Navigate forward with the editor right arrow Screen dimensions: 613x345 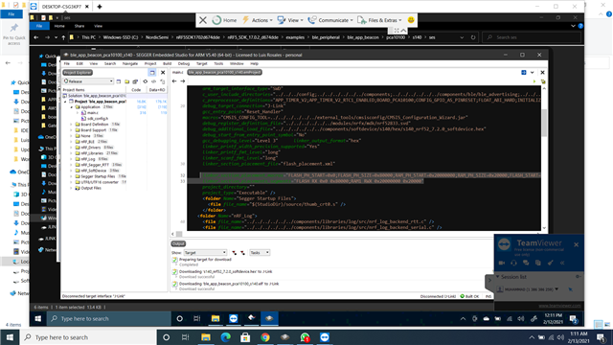(x=183, y=81)
